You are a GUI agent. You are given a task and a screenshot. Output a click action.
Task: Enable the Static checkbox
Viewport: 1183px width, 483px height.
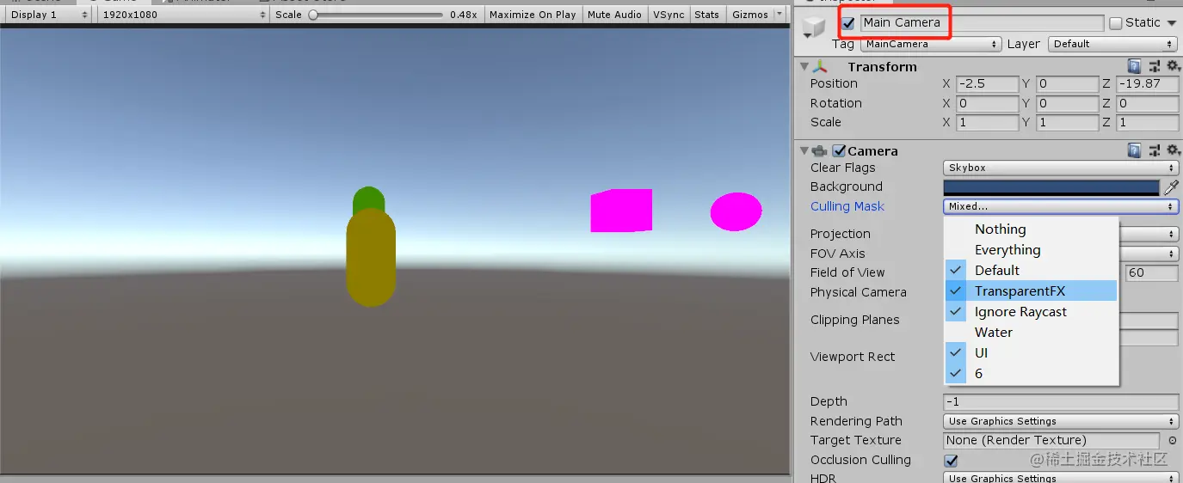click(1116, 23)
